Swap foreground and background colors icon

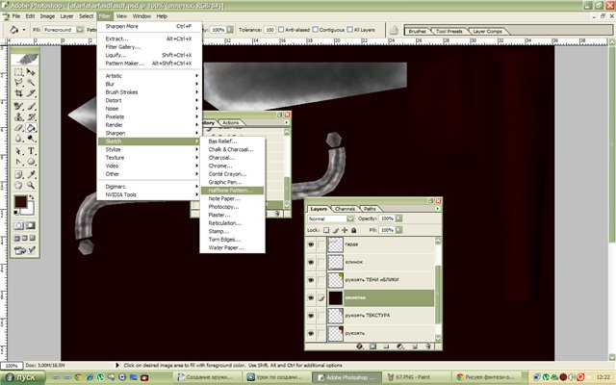pos(32,196)
